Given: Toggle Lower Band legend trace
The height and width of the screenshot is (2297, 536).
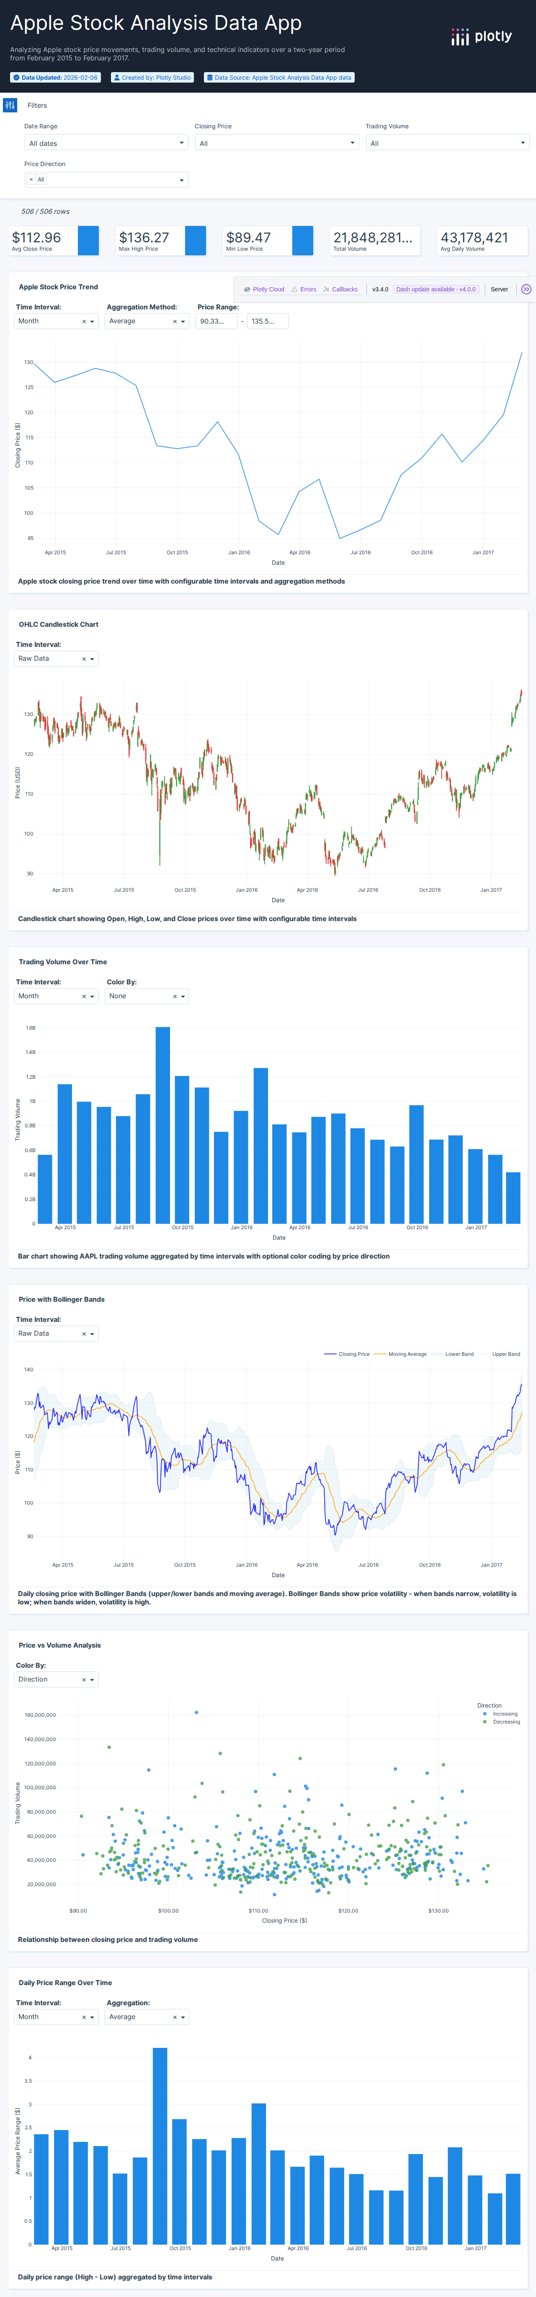Looking at the screenshot, I should coord(453,1354).
